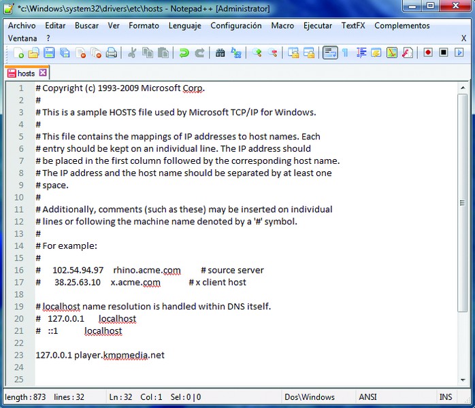Screen dimensions: 475x408
Task: Open the Replace tool icon
Action: click(x=236, y=53)
